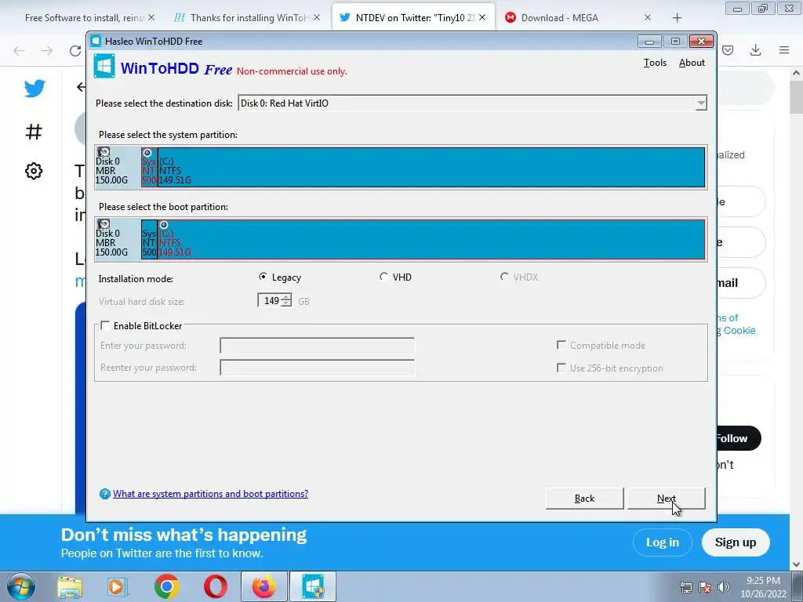The height and width of the screenshot is (602, 803).
Task: Click the Reenter your password field
Action: tap(317, 368)
